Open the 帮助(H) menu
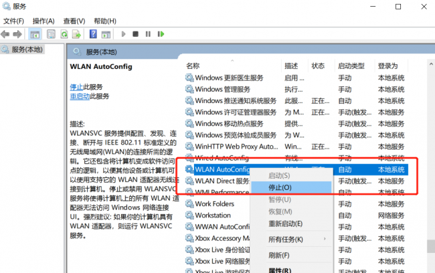This screenshot has width=435, height=273. point(105,21)
